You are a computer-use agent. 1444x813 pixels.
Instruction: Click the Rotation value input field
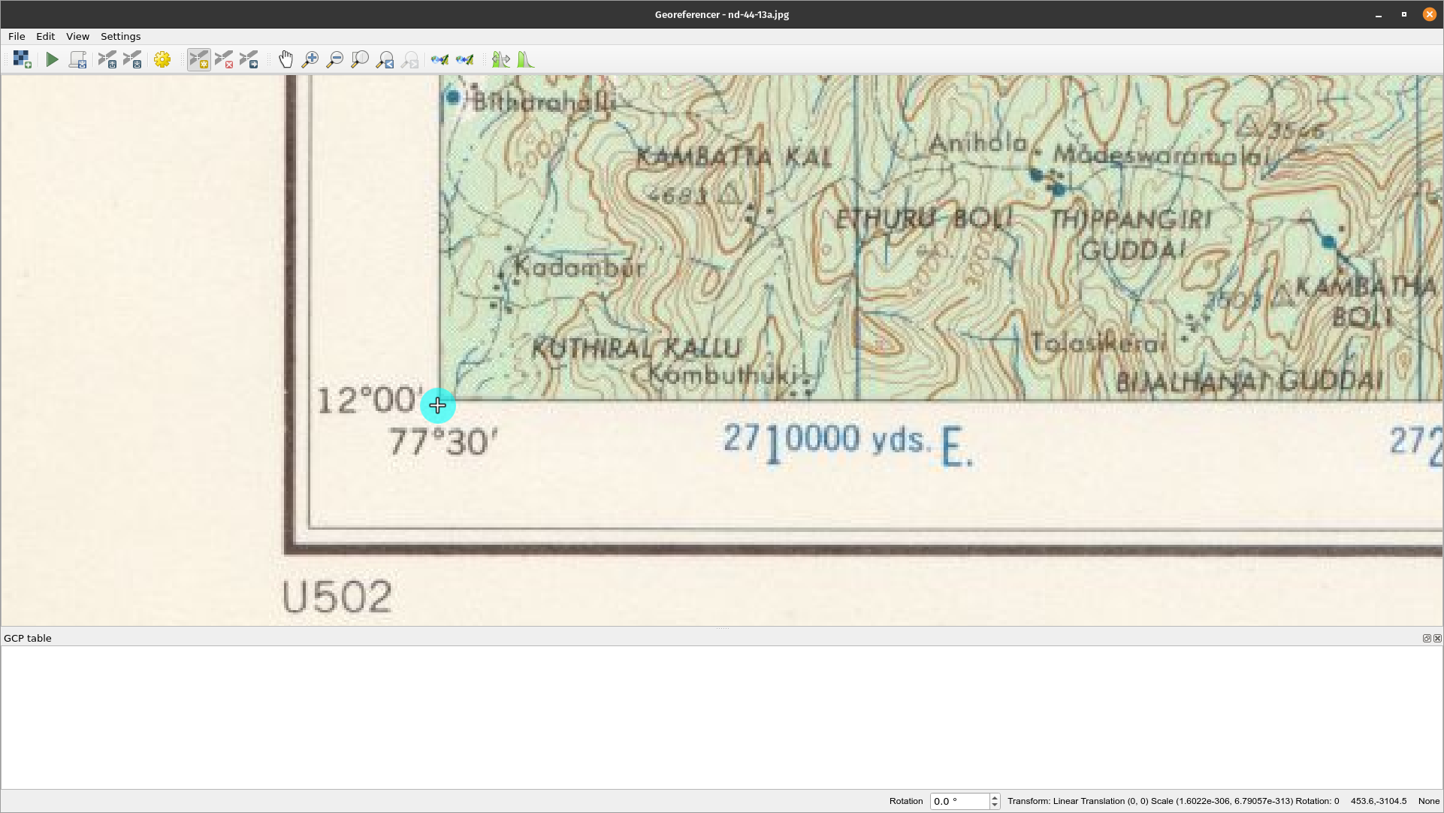(x=959, y=801)
